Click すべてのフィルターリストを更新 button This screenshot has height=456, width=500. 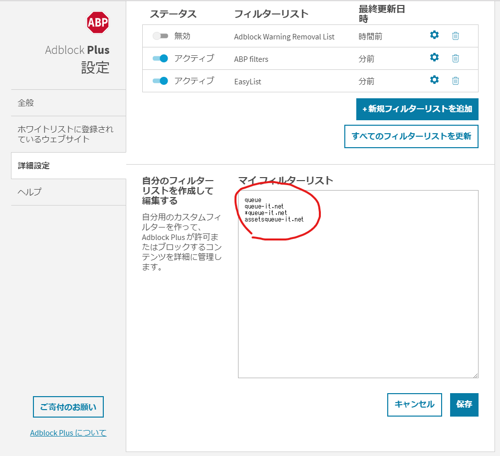pos(411,137)
